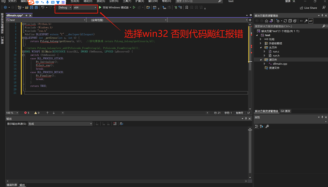
Task: Click the error count indicator showing 5
Action: 27,113
